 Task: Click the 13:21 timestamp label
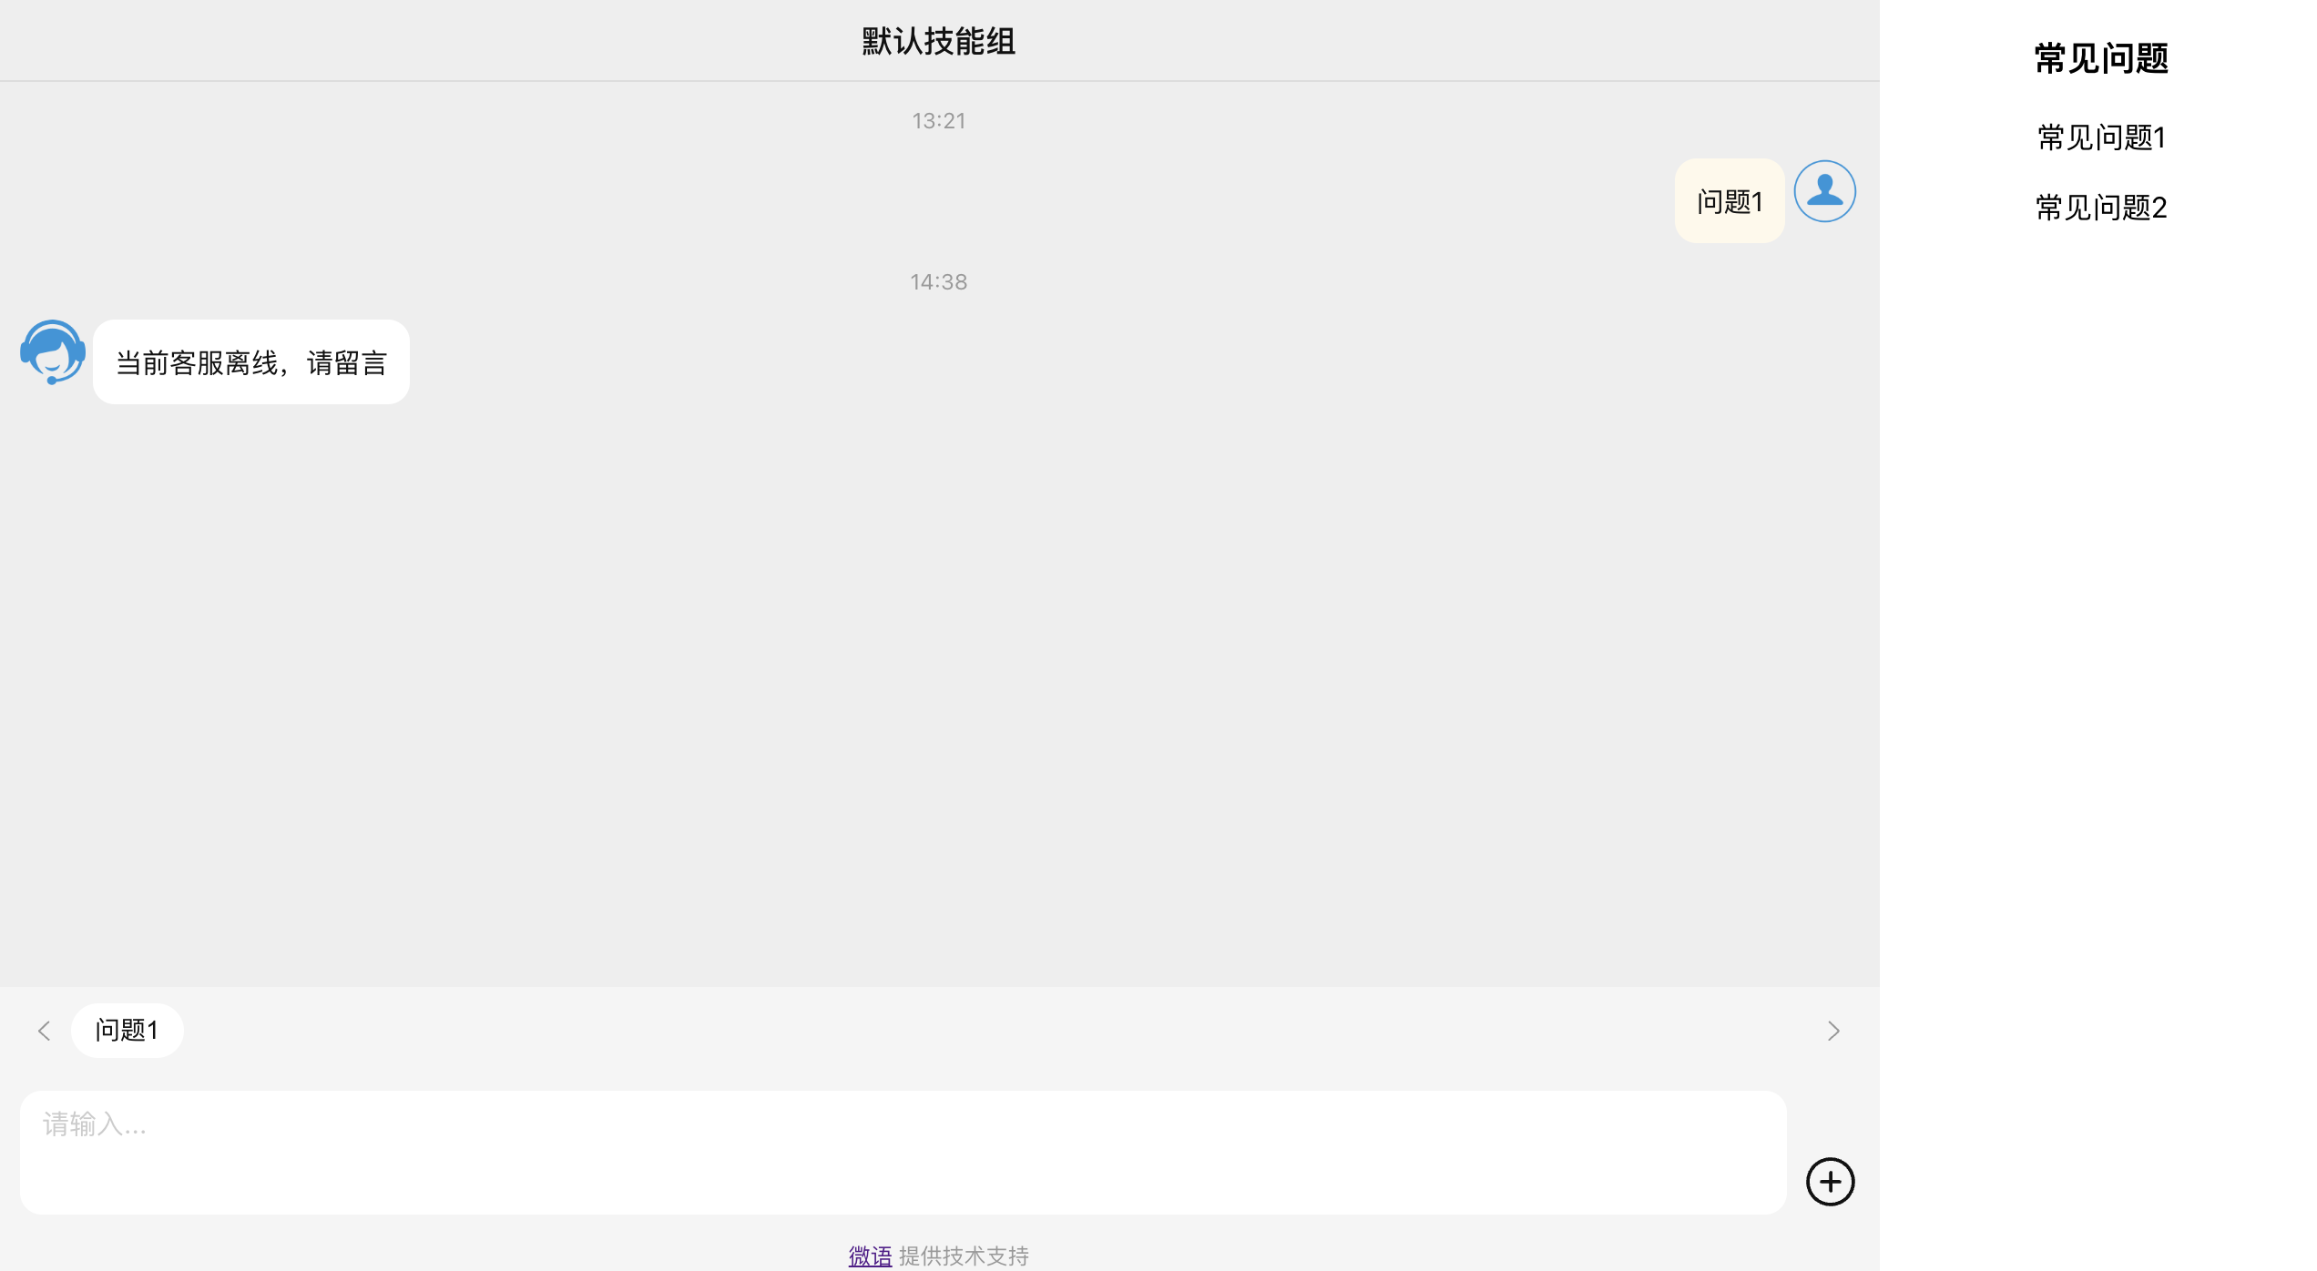tap(939, 121)
